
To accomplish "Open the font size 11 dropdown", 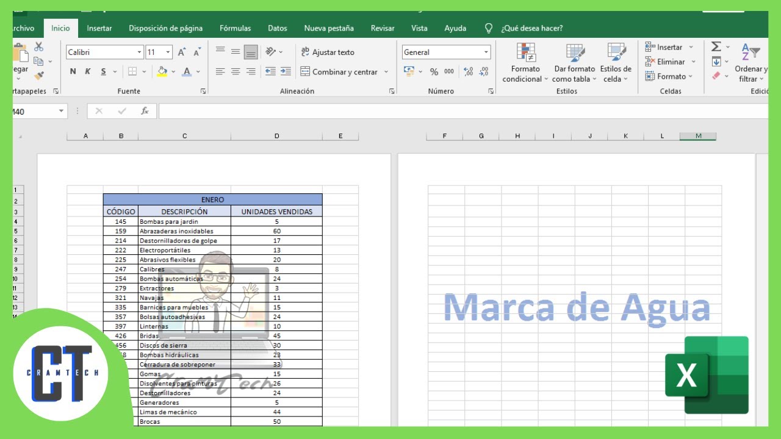I will (x=168, y=52).
